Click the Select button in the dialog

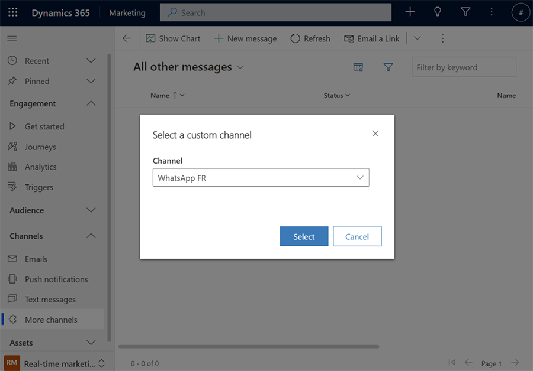coord(304,236)
